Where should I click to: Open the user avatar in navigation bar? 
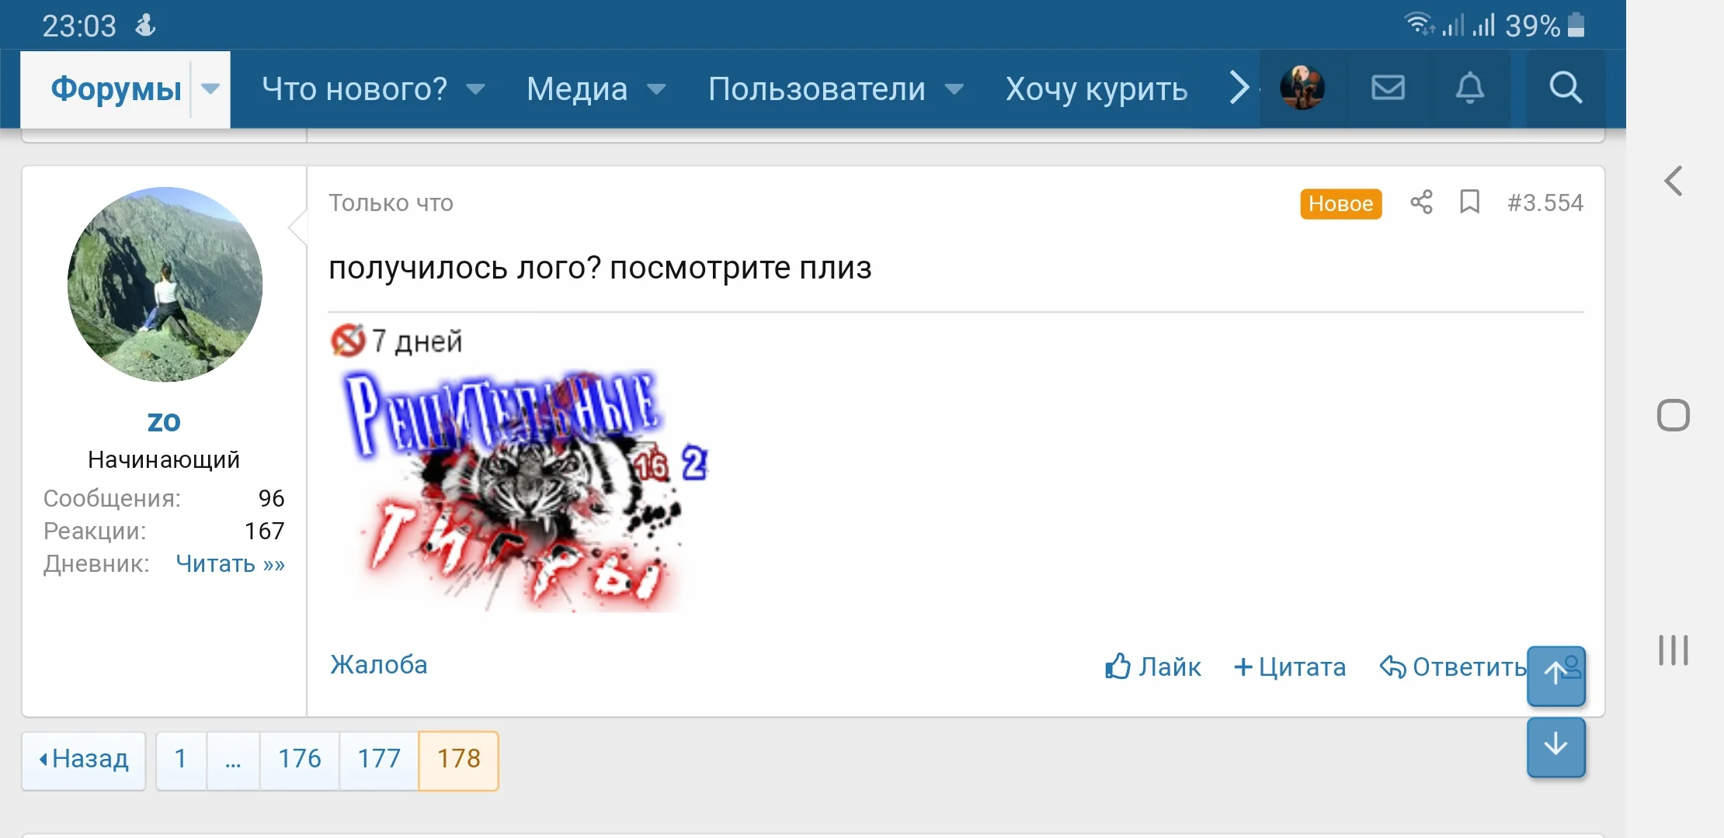(1302, 88)
